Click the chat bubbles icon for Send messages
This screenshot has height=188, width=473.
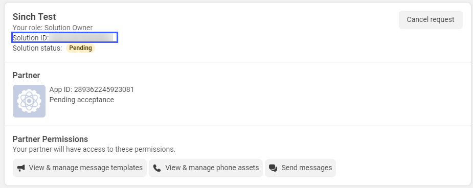pos(273,168)
